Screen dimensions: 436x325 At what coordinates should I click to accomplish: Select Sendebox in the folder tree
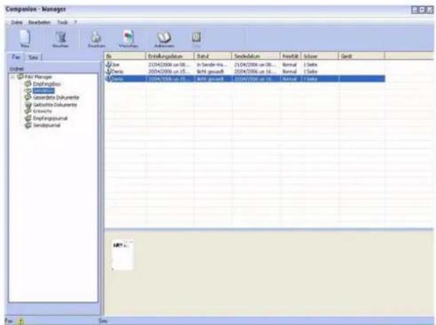(x=43, y=91)
